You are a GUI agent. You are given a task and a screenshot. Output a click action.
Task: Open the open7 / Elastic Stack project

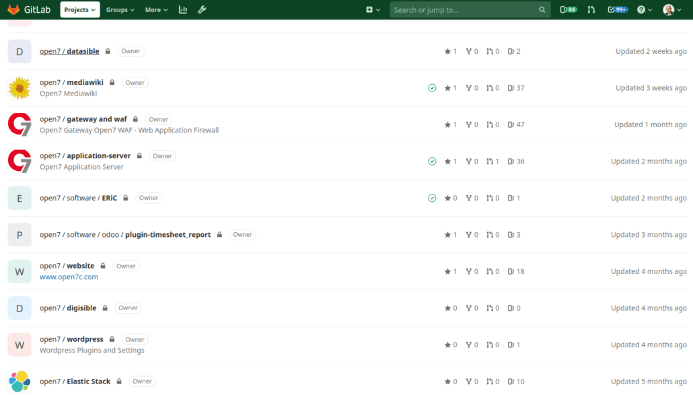pyautogui.click(x=75, y=382)
